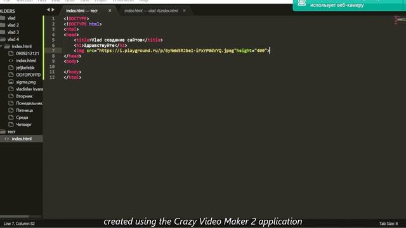
Task: Click the sidebar horizontal scrollbar
Action: (x=15, y=216)
